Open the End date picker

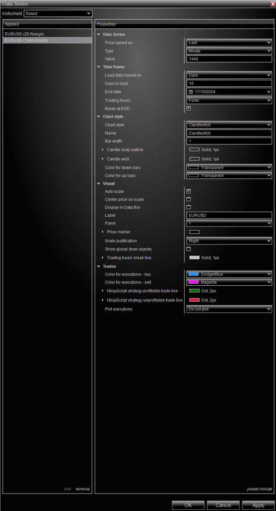pos(229,92)
